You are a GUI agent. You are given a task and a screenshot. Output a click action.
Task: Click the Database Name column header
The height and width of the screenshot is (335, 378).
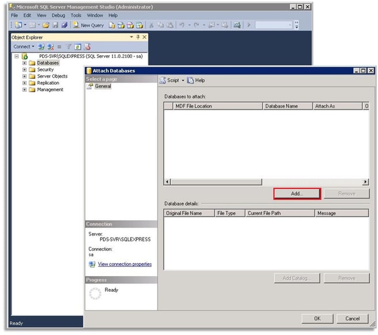click(287, 106)
